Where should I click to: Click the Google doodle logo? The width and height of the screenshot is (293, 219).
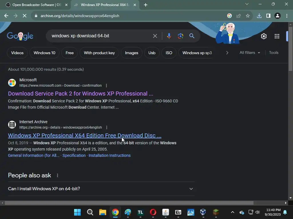pyautogui.click(x=20, y=36)
